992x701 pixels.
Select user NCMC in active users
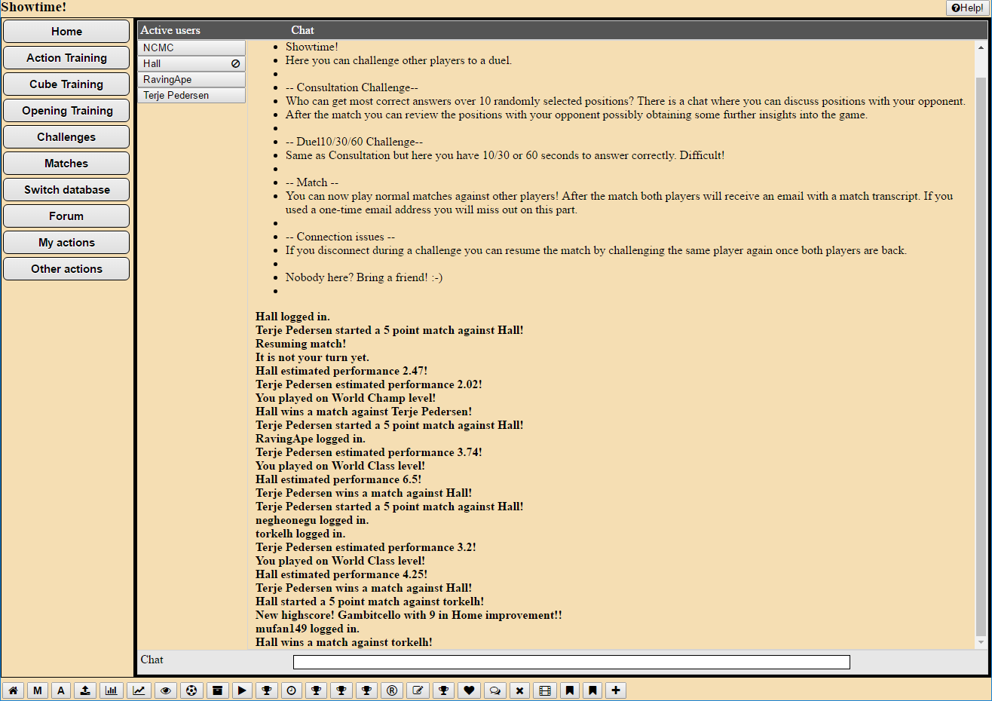[191, 47]
